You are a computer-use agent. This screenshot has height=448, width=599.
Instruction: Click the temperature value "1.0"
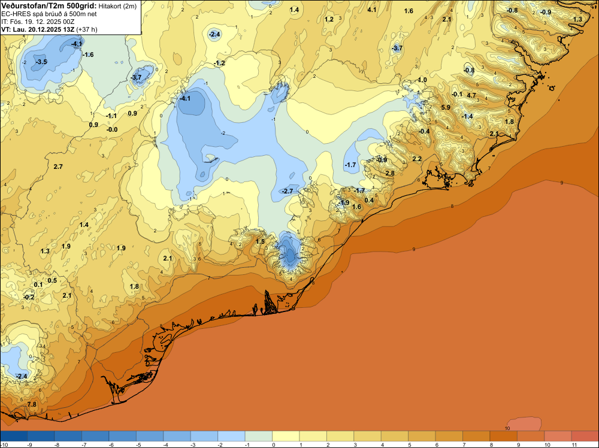422,80
